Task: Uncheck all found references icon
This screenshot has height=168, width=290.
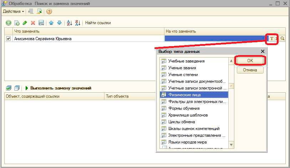Action: pyautogui.click(x=17, y=88)
